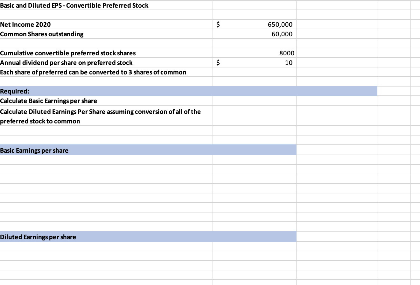Screen dimensions: 420x285
Task: Select the dividend value cell showing 10
Action: pos(255,63)
